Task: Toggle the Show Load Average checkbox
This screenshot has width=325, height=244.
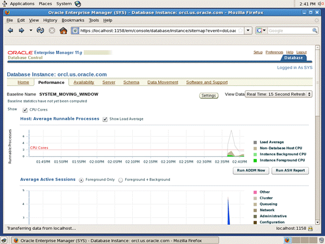Action: coord(105,119)
